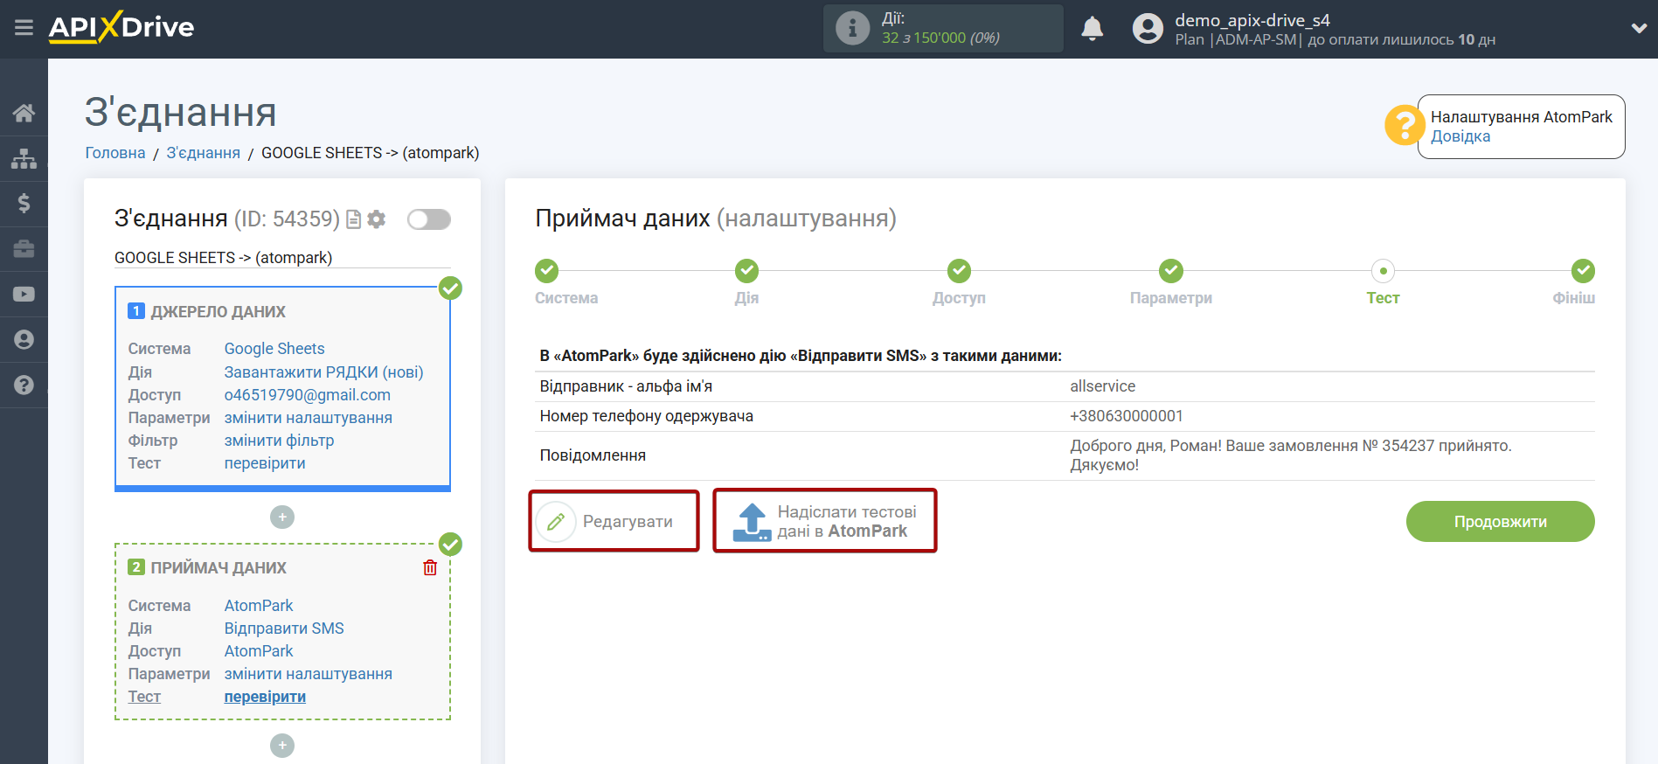Screen dimensions: 1658x764
Task: Open connection document icon
Action: click(x=353, y=219)
